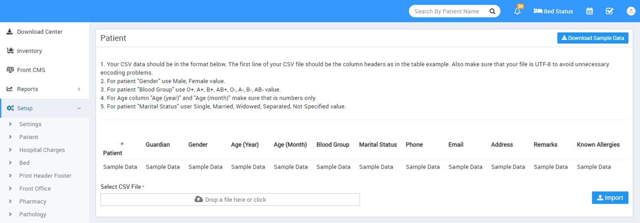Open Print Header Footer setup item
Screen dimensions: 640x223
[x=45, y=176]
